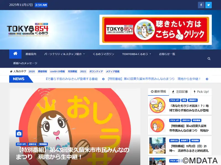Expand パーソナリティ＆スタッフ紹介 dropdown menu

point(64,54)
